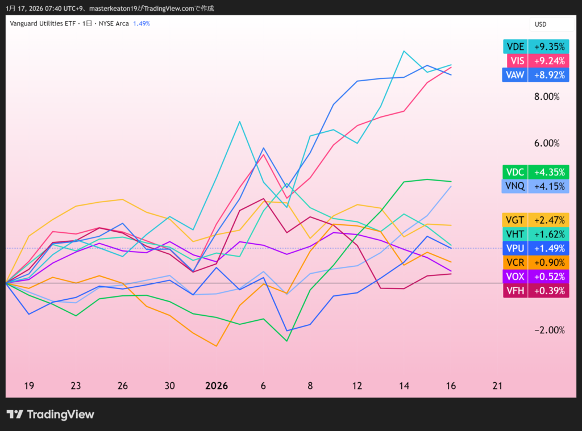Click the 1.49% value in chart header
Image resolution: width=582 pixels, height=431 pixels.
tap(141, 23)
